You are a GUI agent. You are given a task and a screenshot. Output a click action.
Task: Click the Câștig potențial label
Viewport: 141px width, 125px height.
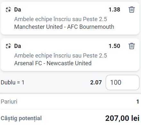[21, 118]
